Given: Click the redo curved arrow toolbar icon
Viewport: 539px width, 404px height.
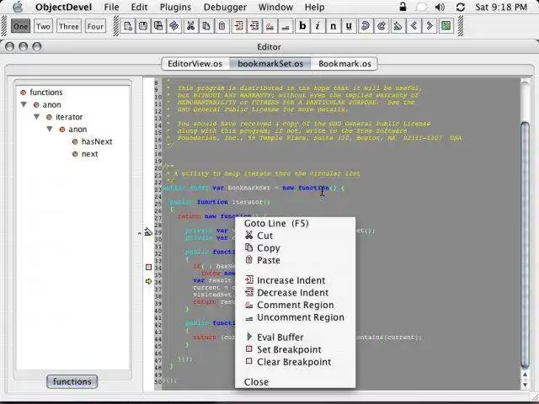Looking at the screenshot, I should coord(382,26).
